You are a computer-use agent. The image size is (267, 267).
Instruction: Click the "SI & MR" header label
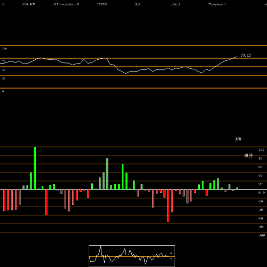[x=28, y=4]
